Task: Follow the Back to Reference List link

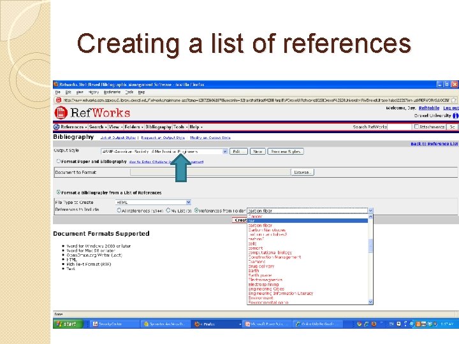Action: (x=434, y=143)
